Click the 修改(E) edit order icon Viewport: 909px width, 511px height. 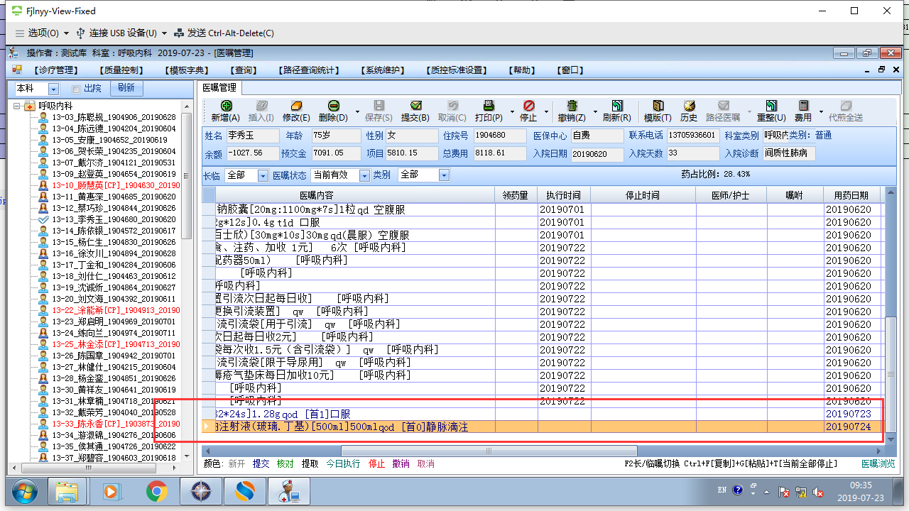pyautogui.click(x=297, y=106)
